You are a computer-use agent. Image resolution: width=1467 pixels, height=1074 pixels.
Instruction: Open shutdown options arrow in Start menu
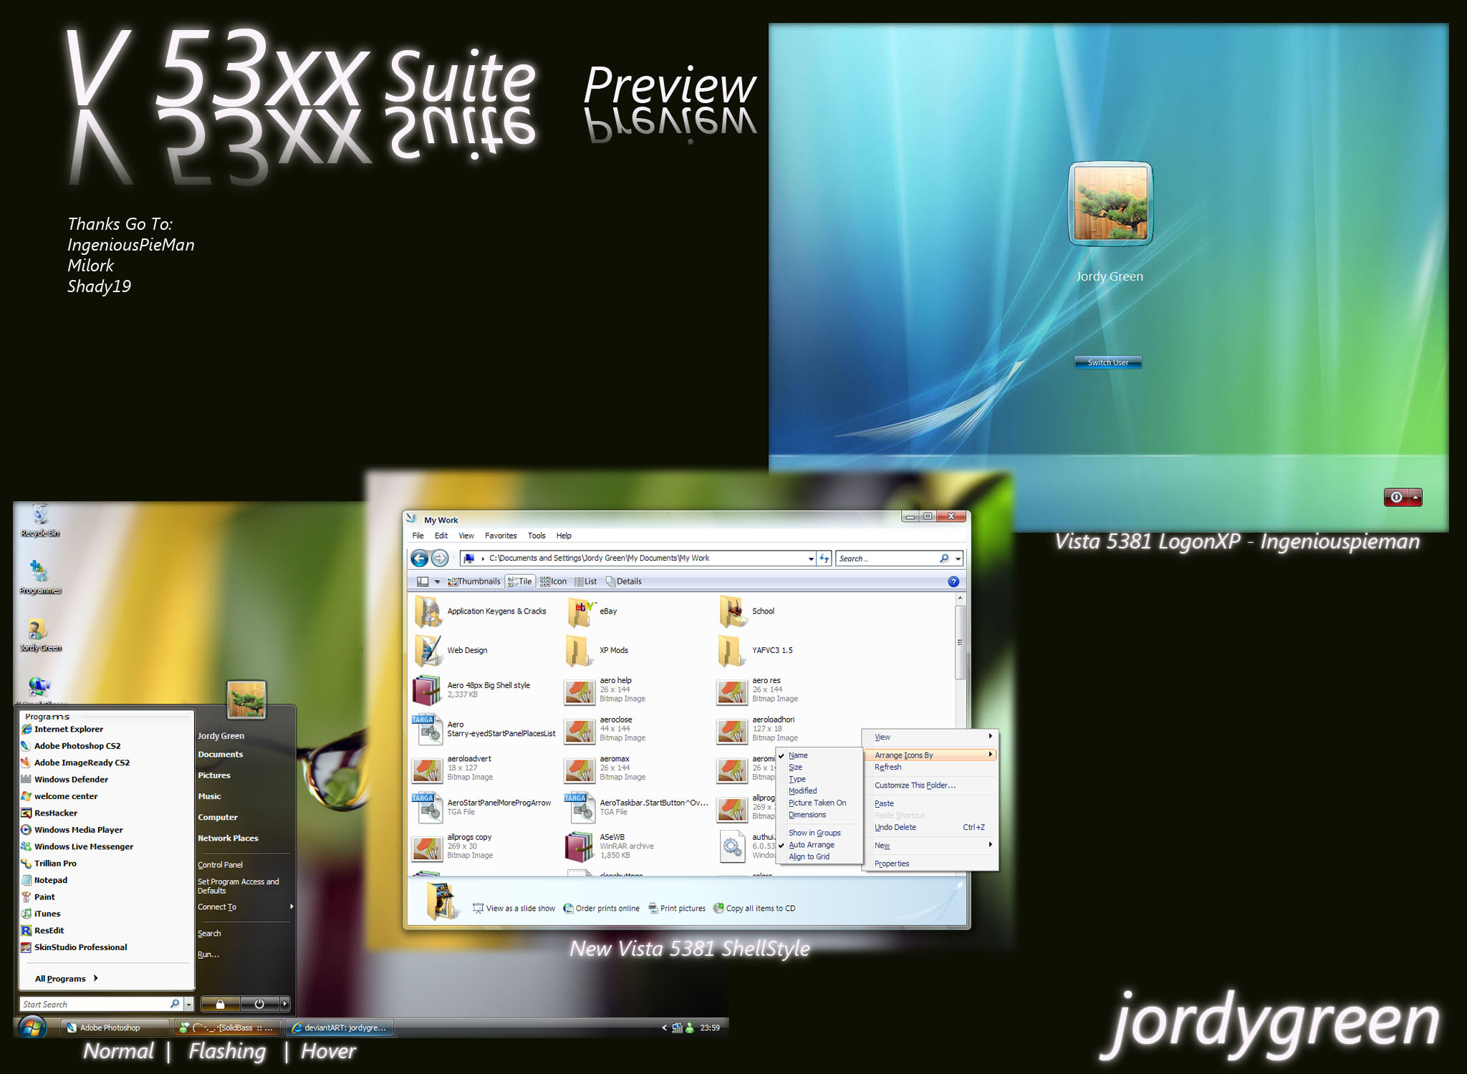coord(284,1004)
